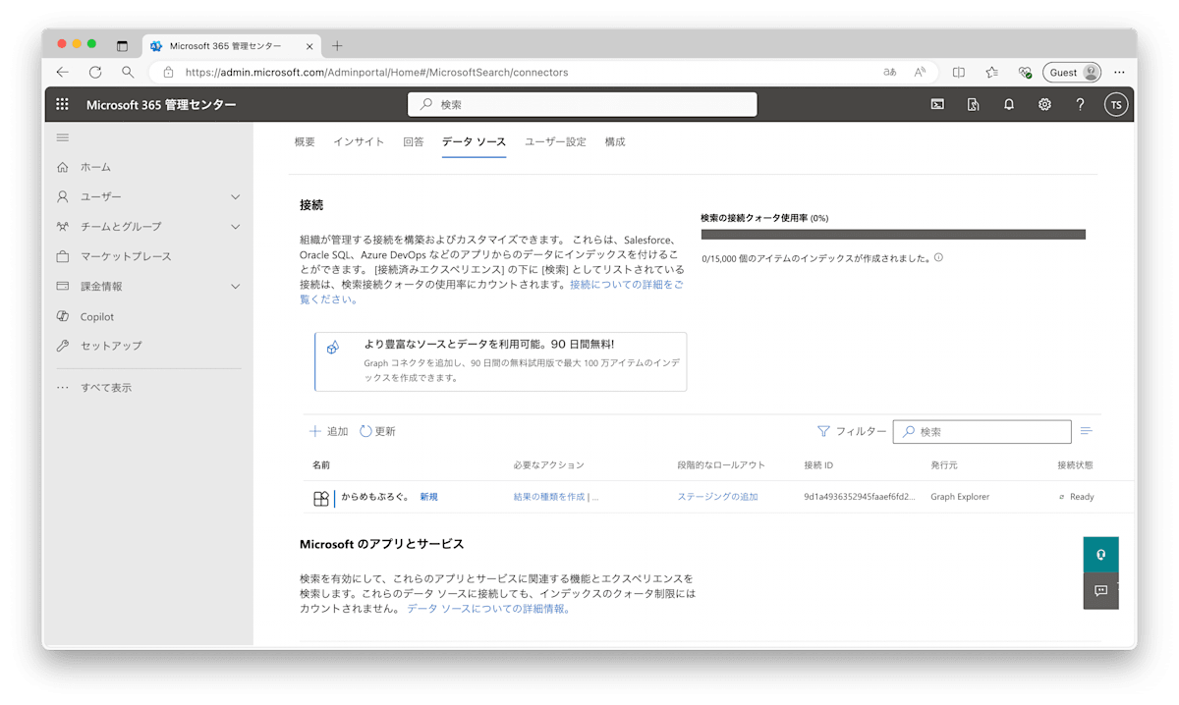Click the browser back arrow

point(63,72)
